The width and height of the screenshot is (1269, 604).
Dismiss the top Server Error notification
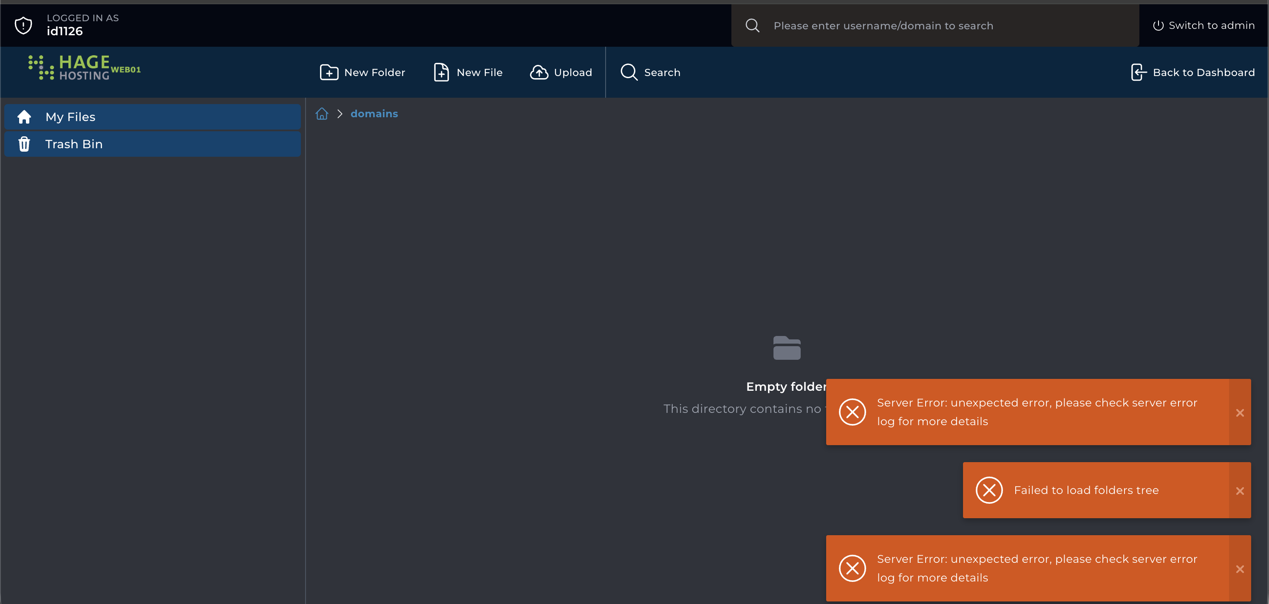point(1239,412)
